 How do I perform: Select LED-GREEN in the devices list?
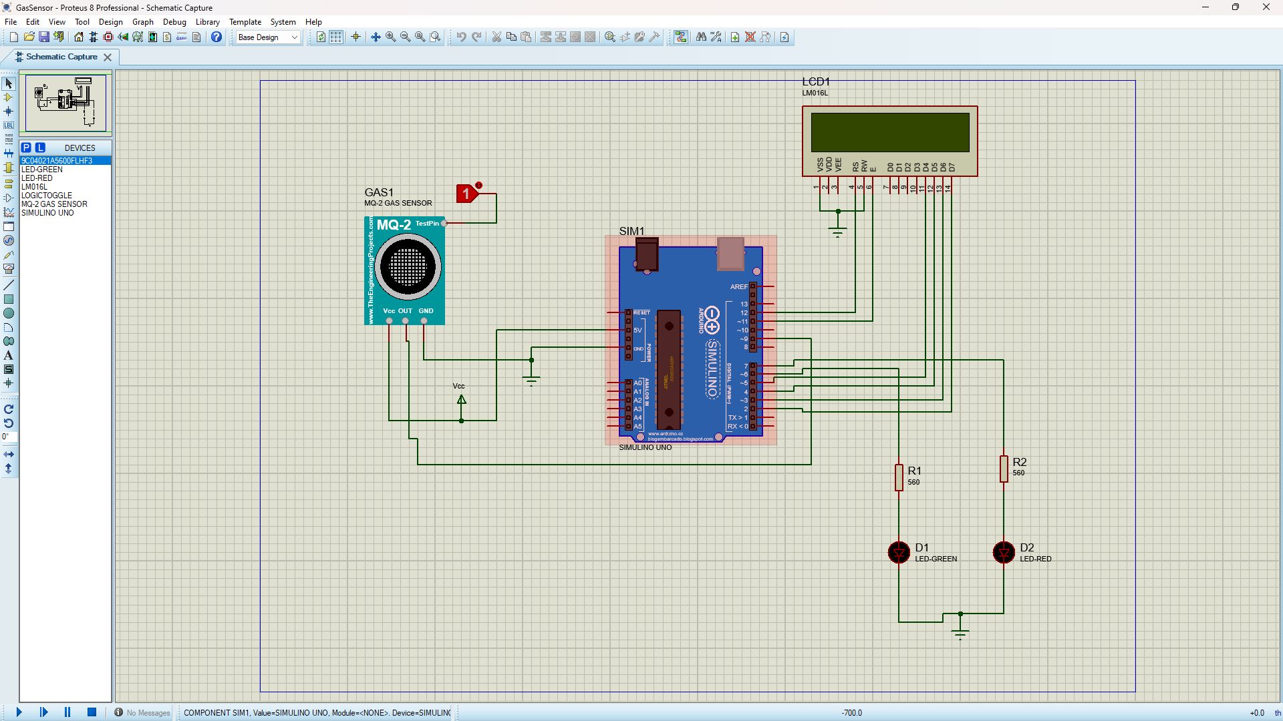65,170
